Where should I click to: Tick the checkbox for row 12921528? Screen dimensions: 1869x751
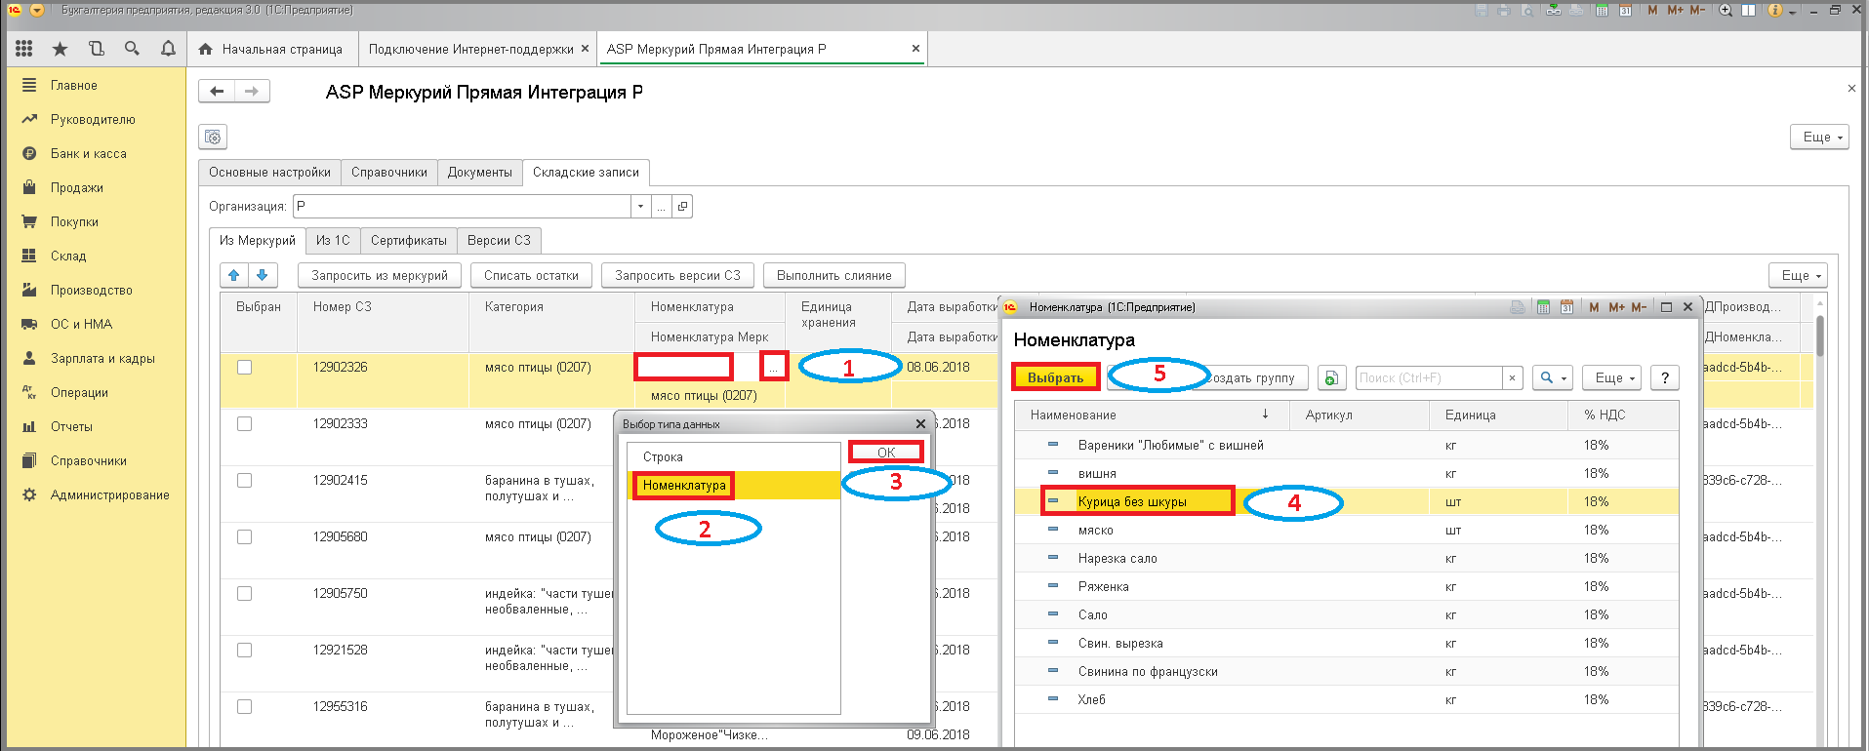[x=244, y=650]
